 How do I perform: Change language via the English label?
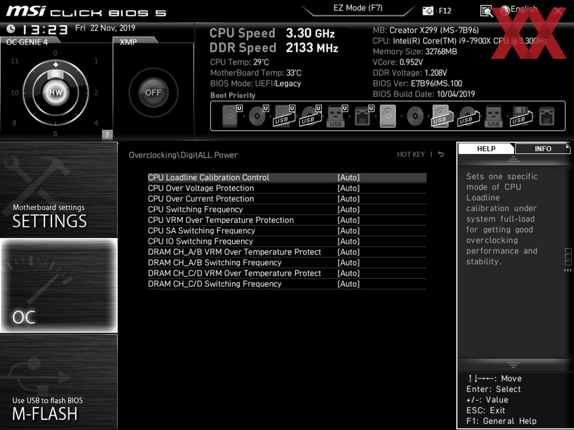point(524,9)
